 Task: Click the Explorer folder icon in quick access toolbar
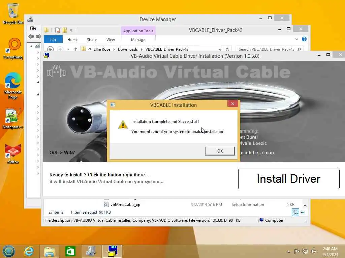(x=46, y=30)
